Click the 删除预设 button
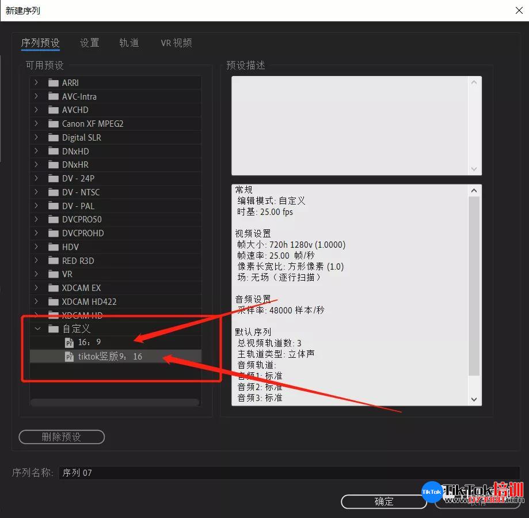 (62, 437)
